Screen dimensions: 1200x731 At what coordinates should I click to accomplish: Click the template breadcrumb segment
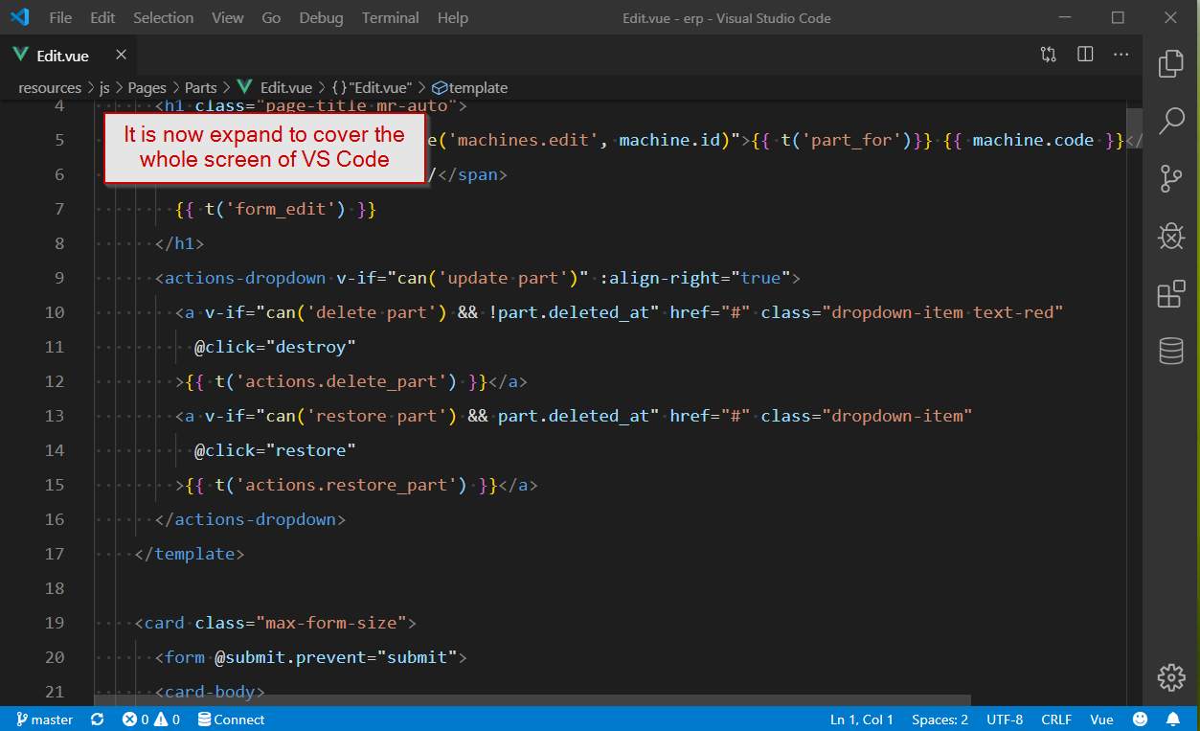469,87
